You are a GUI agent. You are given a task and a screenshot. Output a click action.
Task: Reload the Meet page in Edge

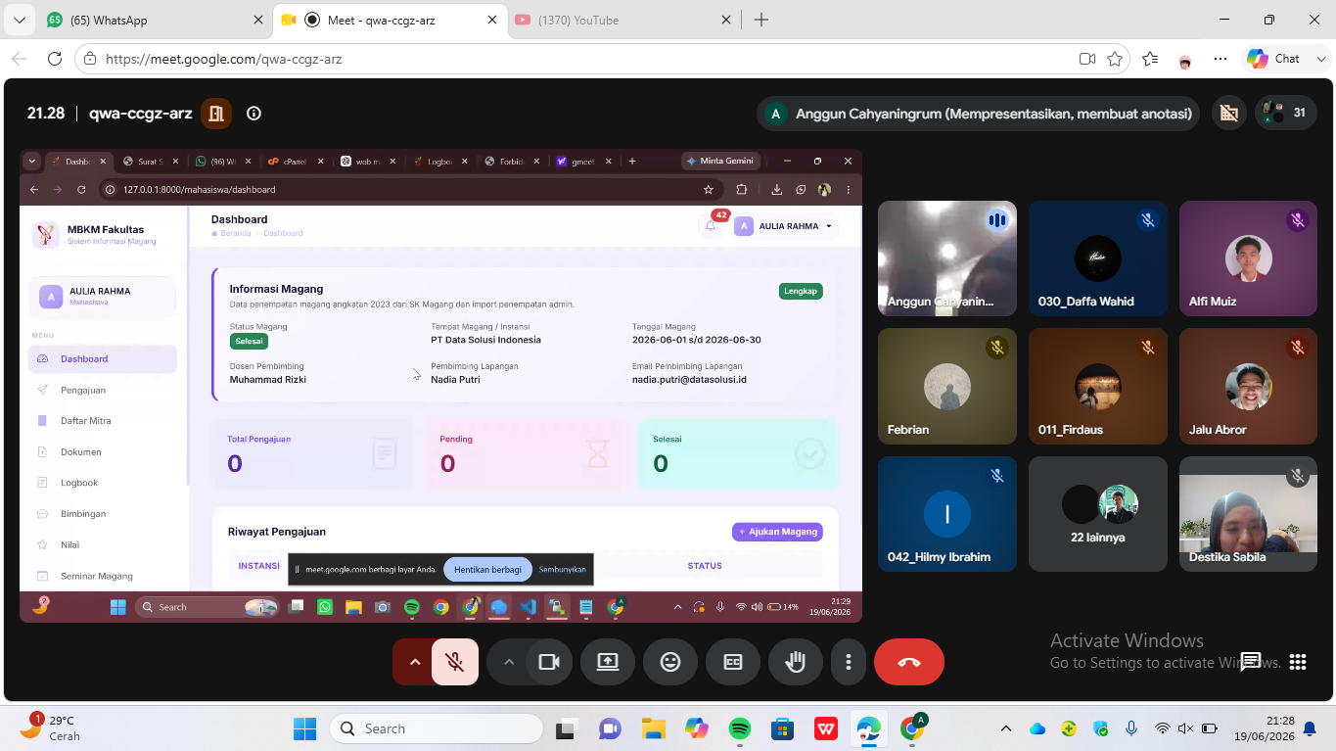(55, 59)
